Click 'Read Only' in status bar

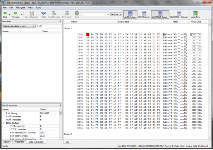(x=179, y=146)
